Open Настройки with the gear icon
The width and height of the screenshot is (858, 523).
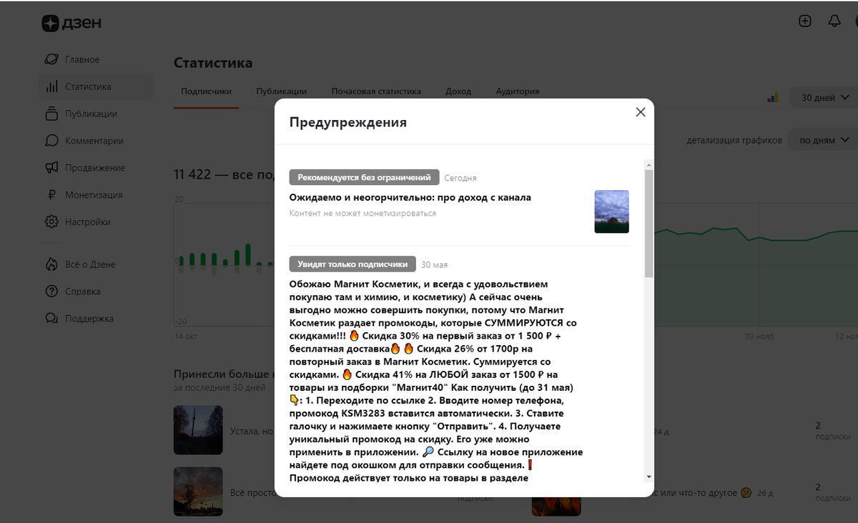coord(52,221)
